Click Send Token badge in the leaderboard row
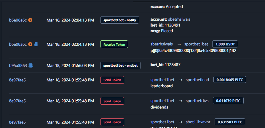This screenshot has width=265, height=128. [112, 80]
